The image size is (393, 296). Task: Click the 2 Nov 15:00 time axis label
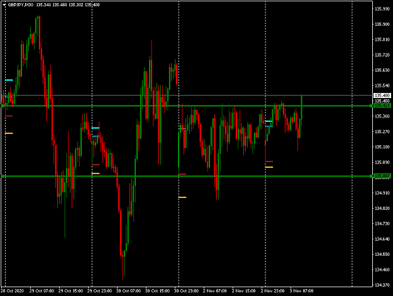click(x=243, y=291)
